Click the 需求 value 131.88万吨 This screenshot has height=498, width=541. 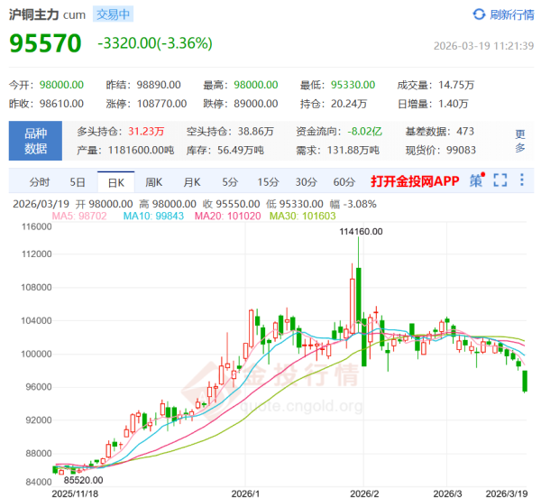tap(353, 150)
